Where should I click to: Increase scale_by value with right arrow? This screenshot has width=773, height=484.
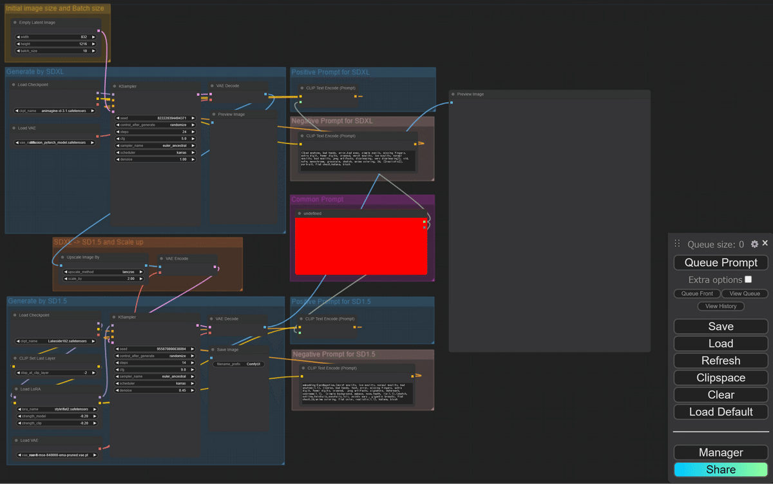tap(141, 278)
